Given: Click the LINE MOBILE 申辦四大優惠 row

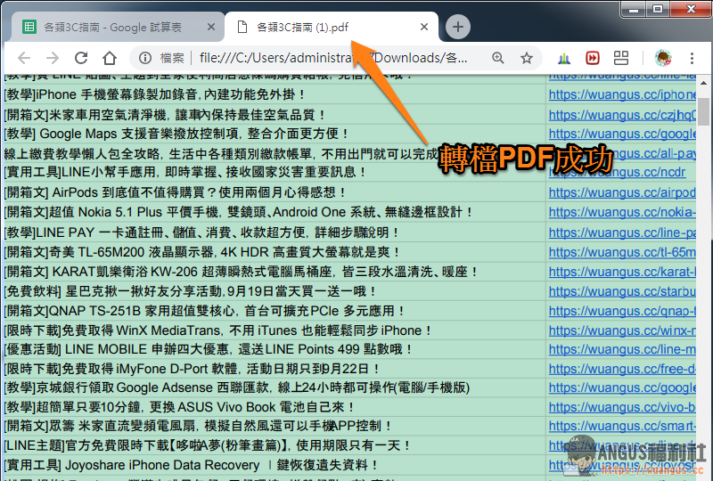Looking at the screenshot, I should pos(209,349).
